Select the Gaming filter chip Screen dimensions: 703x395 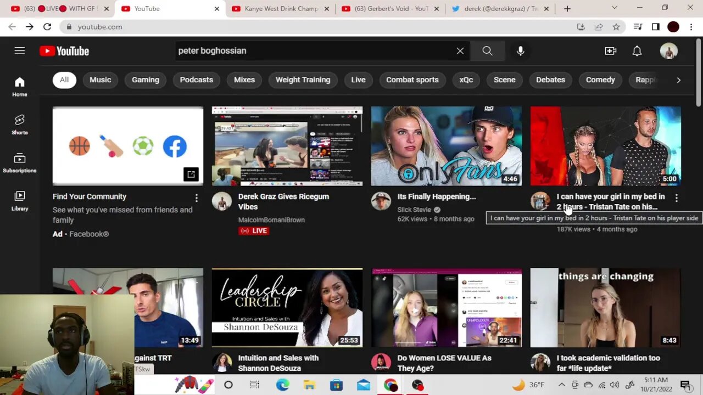point(146,80)
